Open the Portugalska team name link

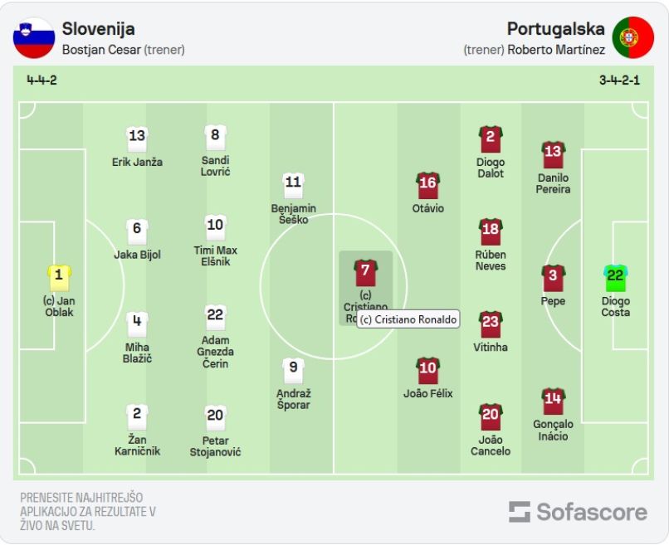[555, 29]
